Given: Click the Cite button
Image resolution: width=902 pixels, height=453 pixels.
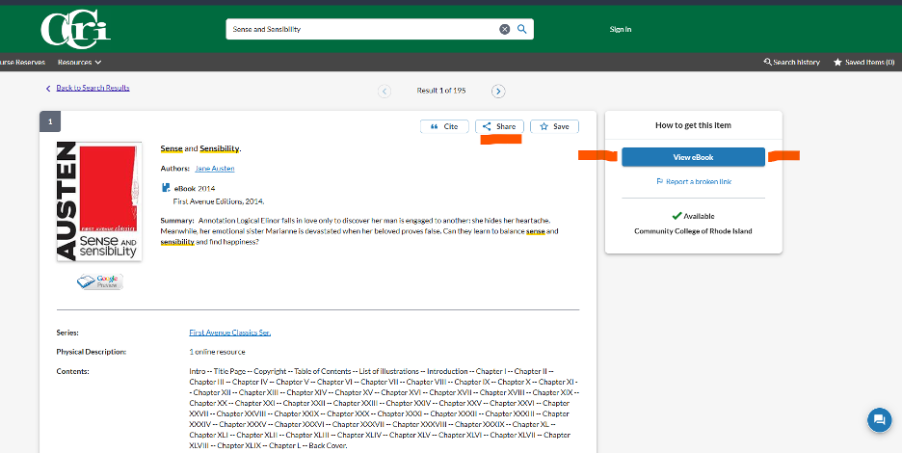Looking at the screenshot, I should click(x=444, y=126).
